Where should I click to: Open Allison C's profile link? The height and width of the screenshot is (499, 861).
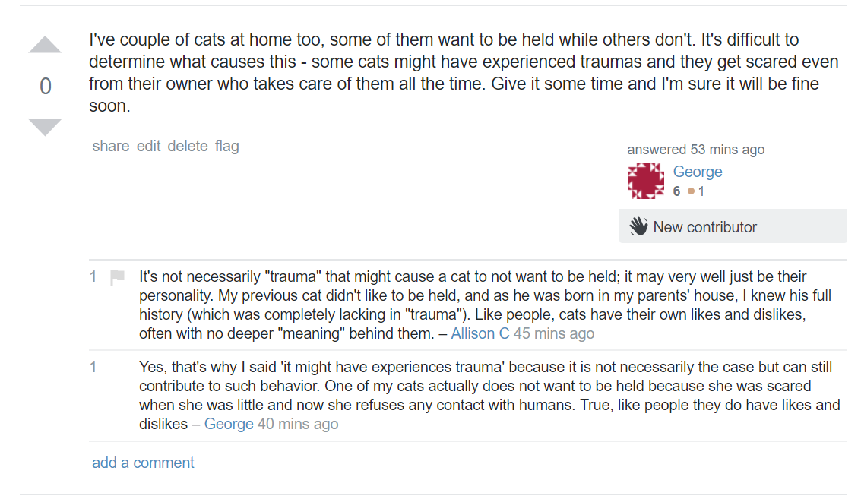point(480,333)
